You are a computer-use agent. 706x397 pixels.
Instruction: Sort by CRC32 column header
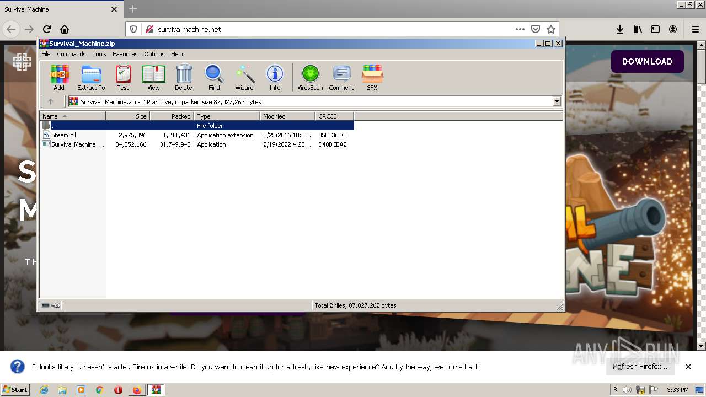click(334, 116)
